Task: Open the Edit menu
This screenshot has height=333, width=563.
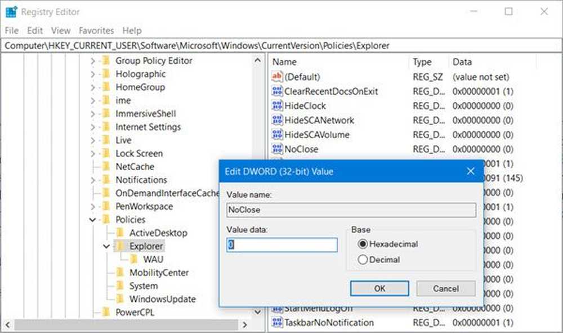Action: tap(35, 30)
